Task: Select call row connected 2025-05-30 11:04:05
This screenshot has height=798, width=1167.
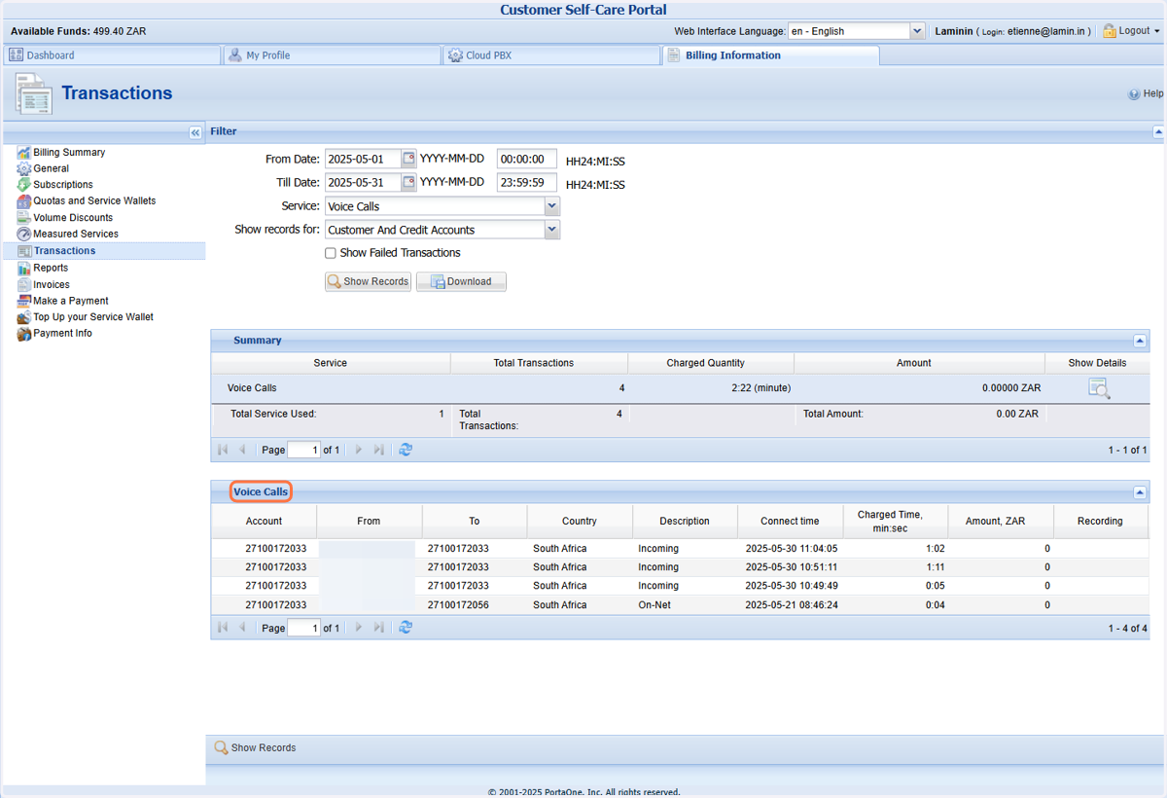Action: coord(680,549)
